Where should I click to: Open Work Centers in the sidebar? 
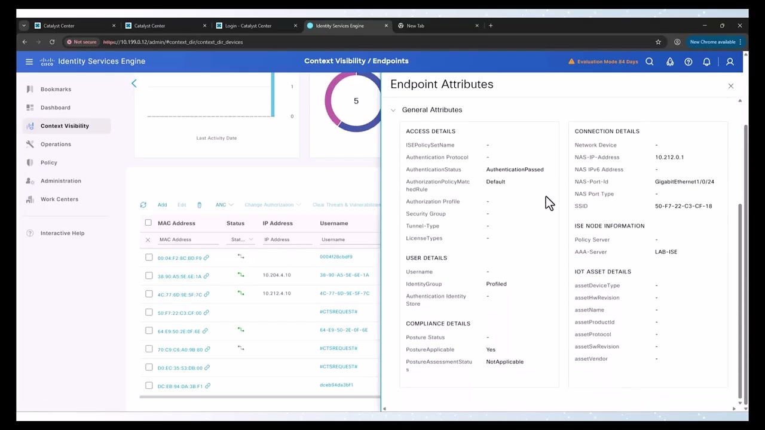click(59, 199)
